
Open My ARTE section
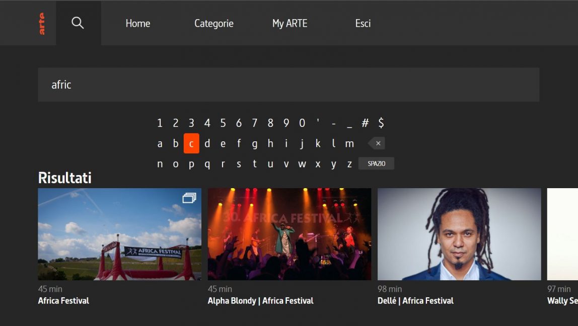click(x=290, y=24)
